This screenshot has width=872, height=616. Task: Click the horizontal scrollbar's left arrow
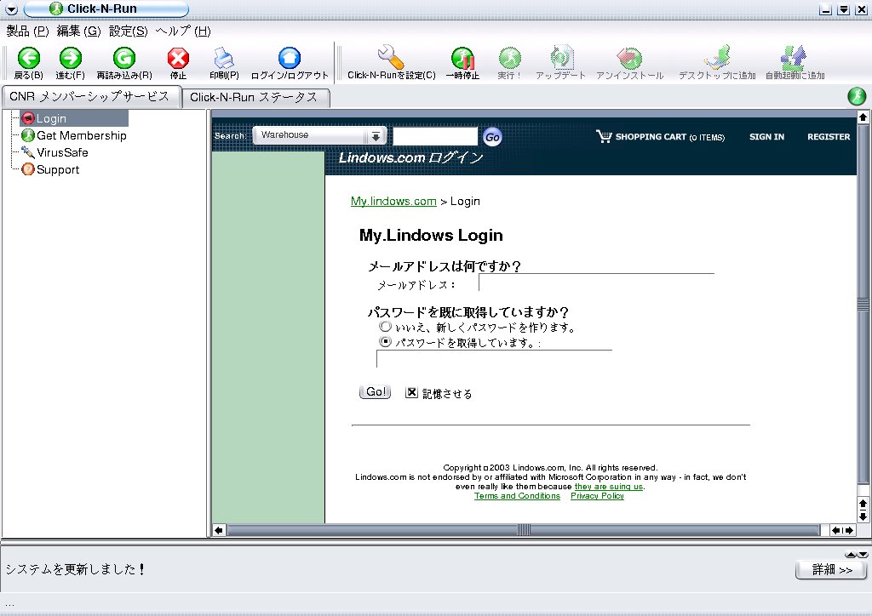[x=219, y=530]
